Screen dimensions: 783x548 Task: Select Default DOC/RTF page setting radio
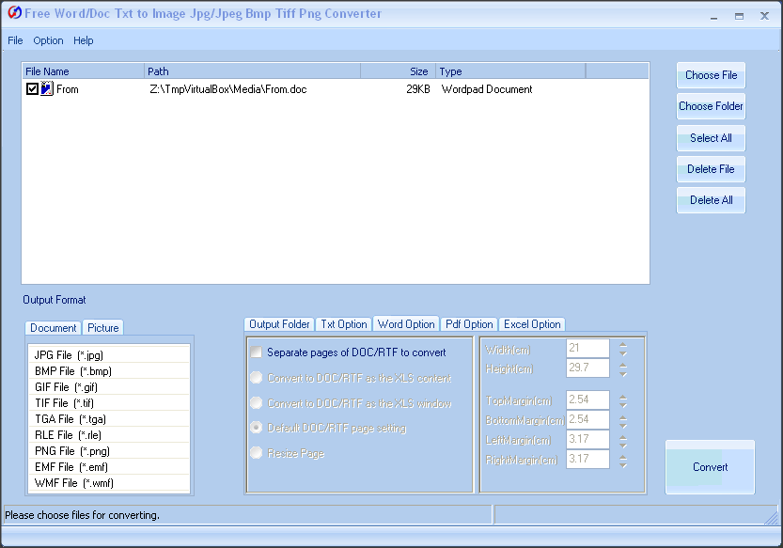(x=257, y=428)
